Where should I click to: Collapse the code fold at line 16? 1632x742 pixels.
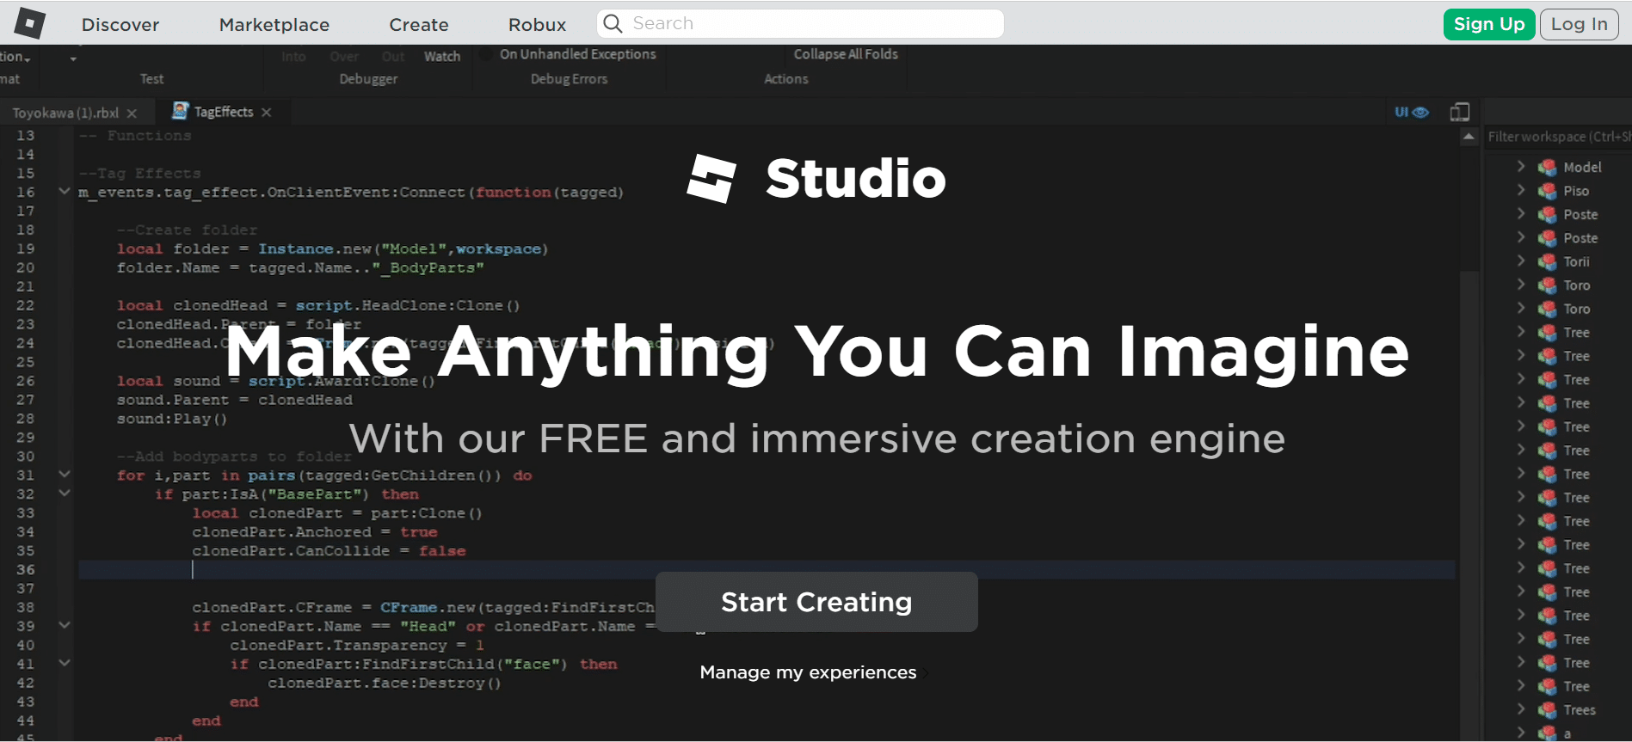[x=64, y=191]
